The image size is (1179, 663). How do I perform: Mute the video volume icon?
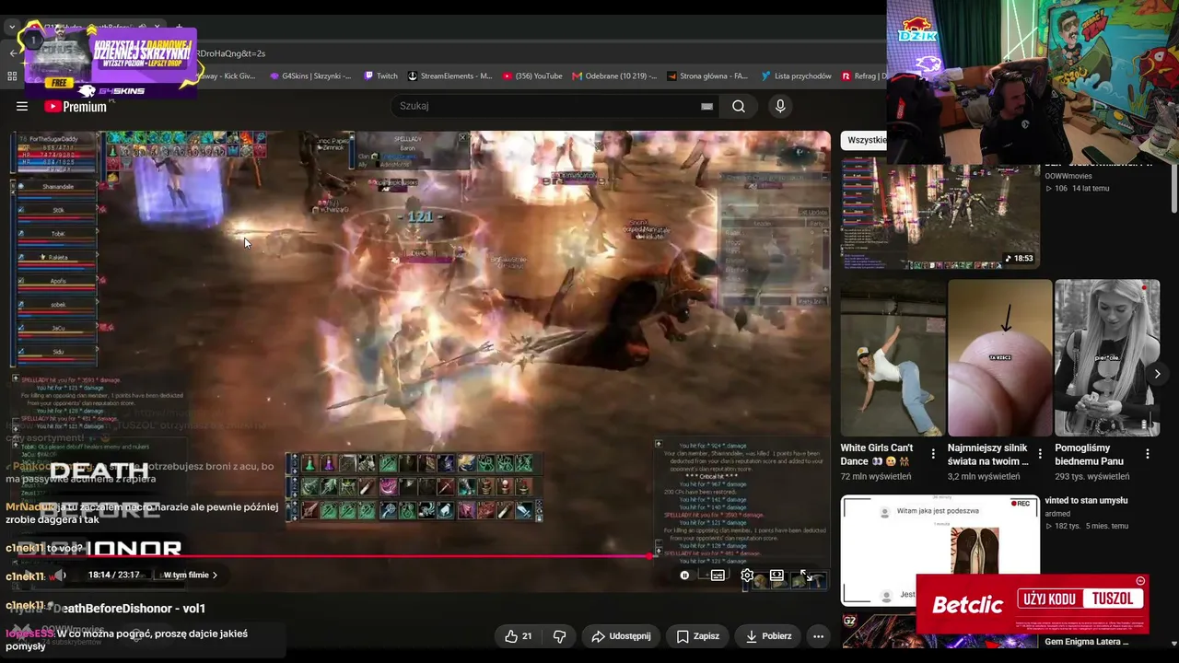point(59,575)
